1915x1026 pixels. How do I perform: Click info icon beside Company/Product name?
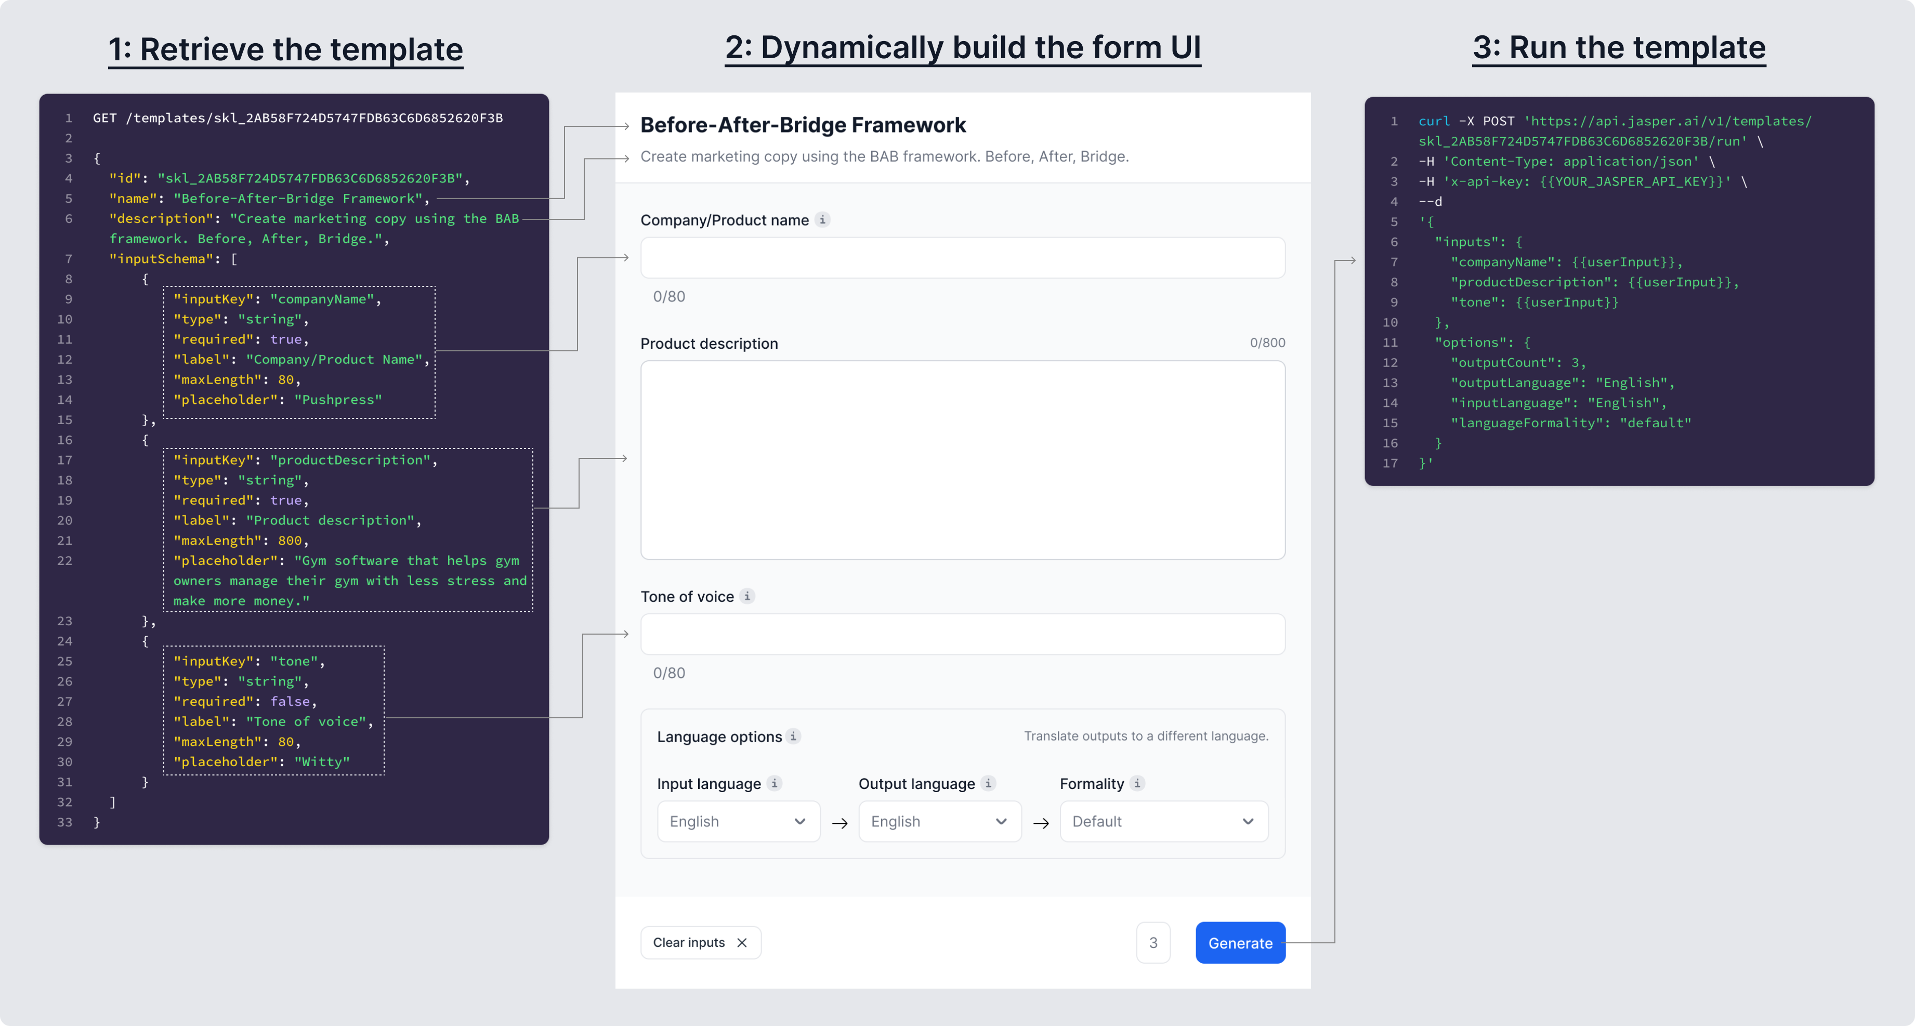pos(822,219)
